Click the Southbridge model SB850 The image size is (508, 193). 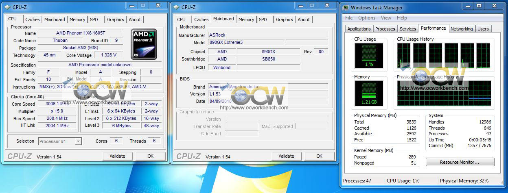268,59
